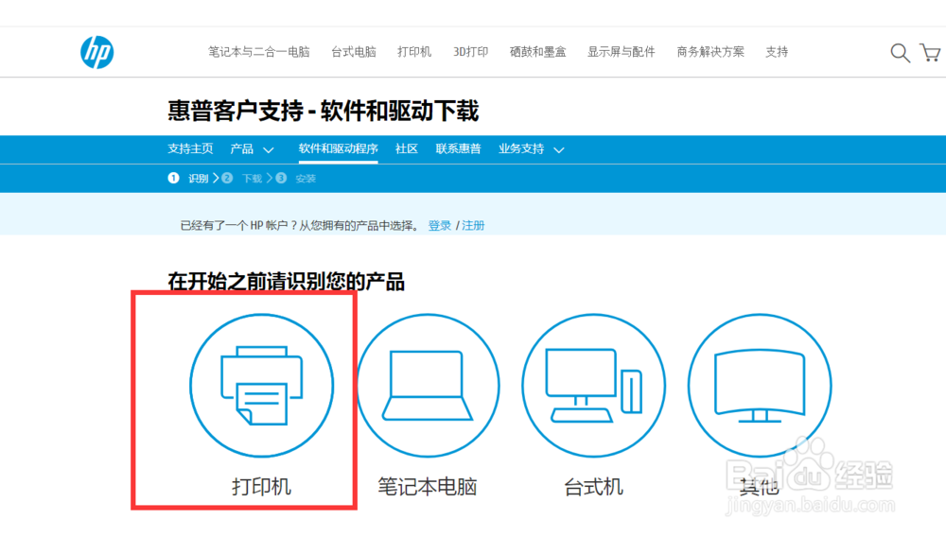Select the printer circle icon

pos(262,385)
